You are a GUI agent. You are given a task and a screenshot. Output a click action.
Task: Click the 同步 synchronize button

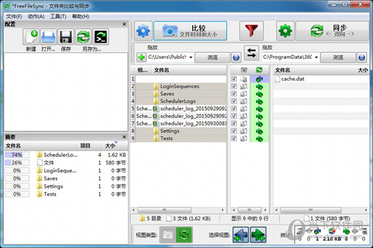click(332, 31)
